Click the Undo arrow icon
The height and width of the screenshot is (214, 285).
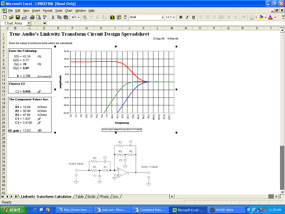(x=74, y=17)
